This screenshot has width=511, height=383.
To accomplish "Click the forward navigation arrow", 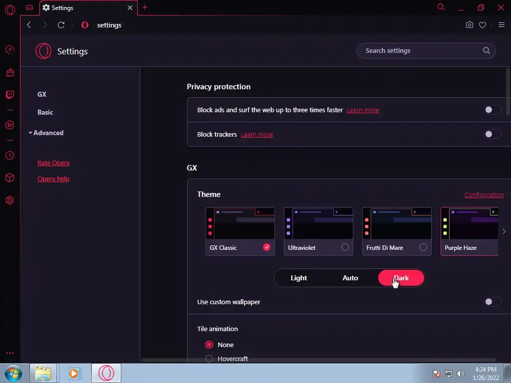I will [x=45, y=25].
